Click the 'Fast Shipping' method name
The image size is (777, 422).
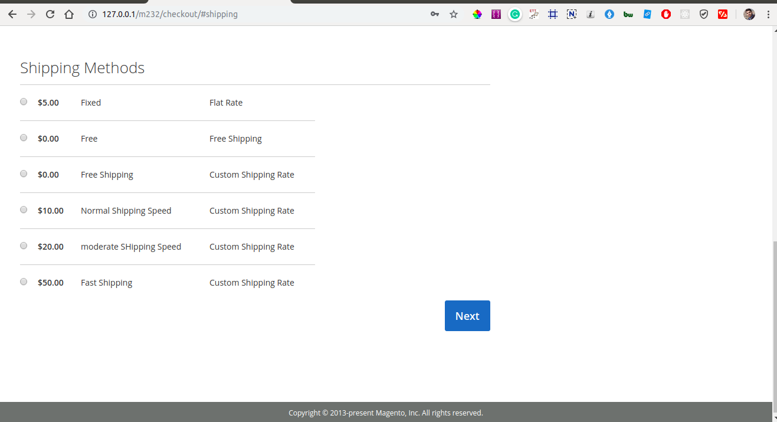pos(107,283)
